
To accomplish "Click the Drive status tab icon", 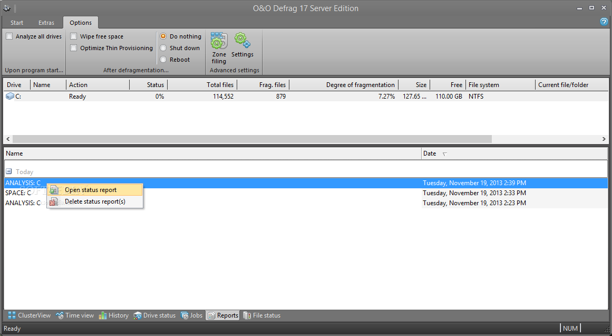I will 138,315.
